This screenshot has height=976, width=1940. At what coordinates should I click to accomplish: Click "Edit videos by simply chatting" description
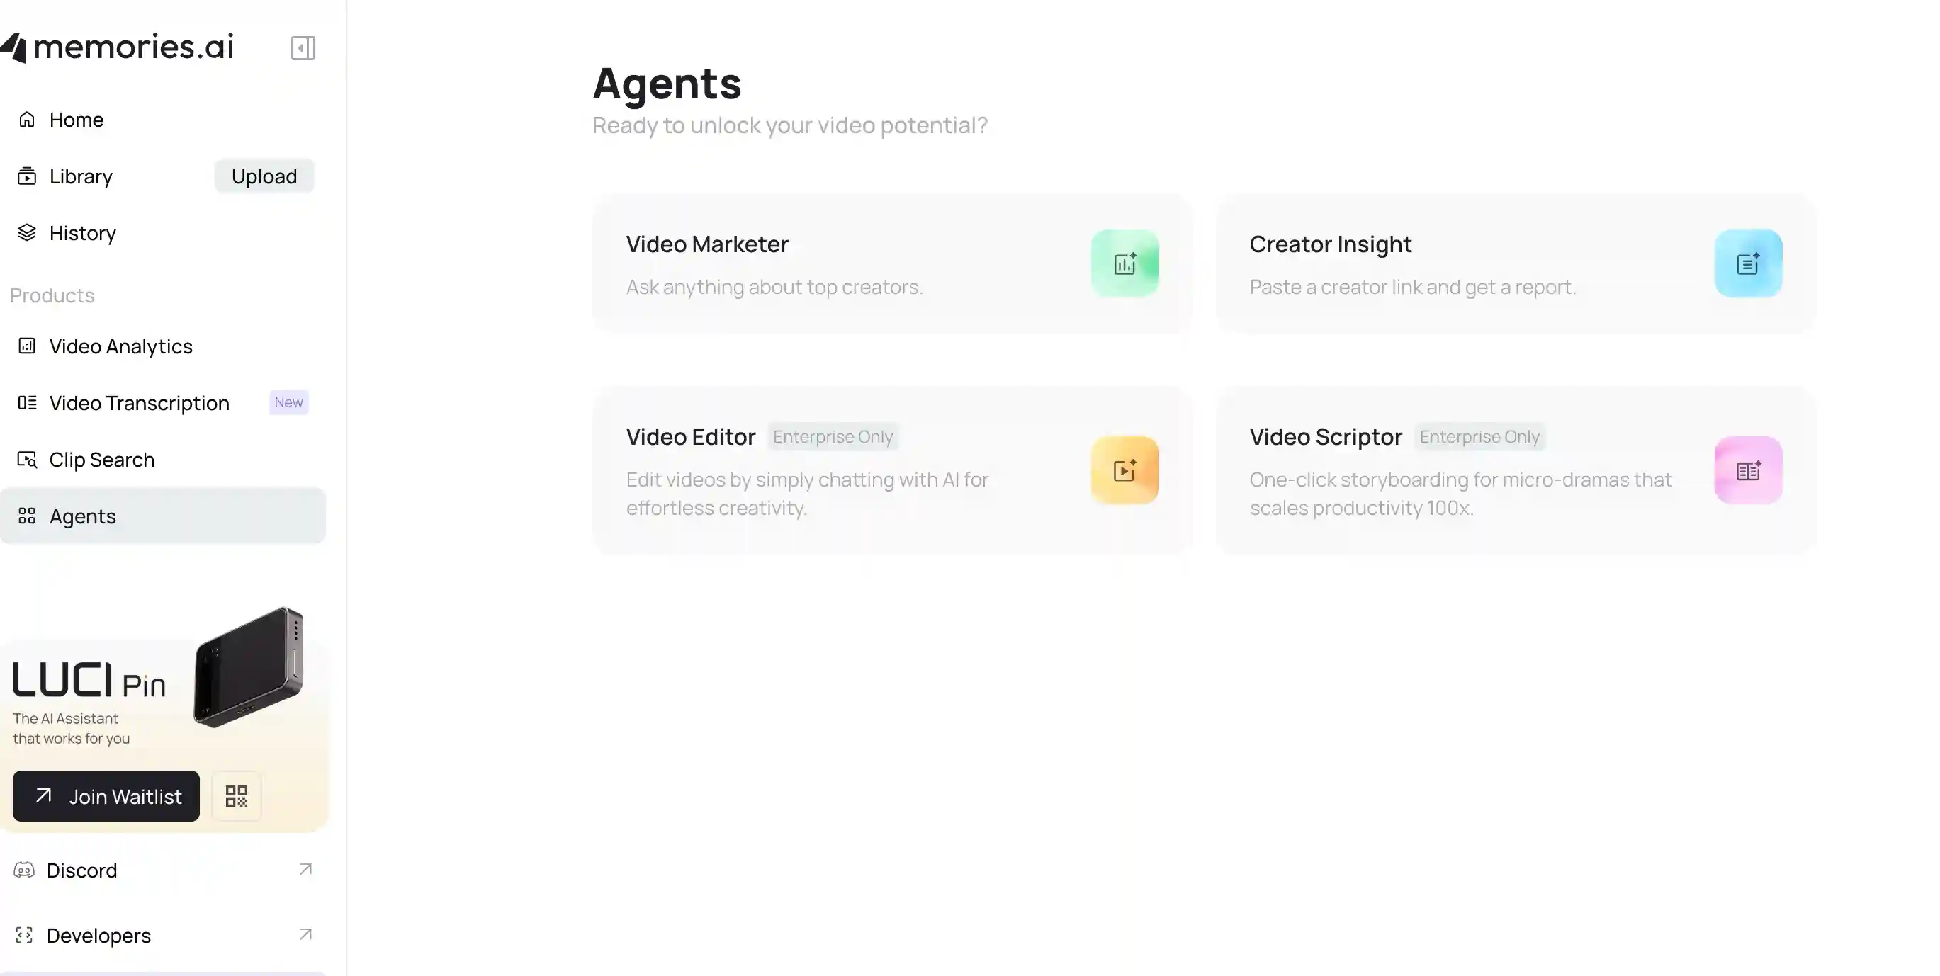coord(807,493)
